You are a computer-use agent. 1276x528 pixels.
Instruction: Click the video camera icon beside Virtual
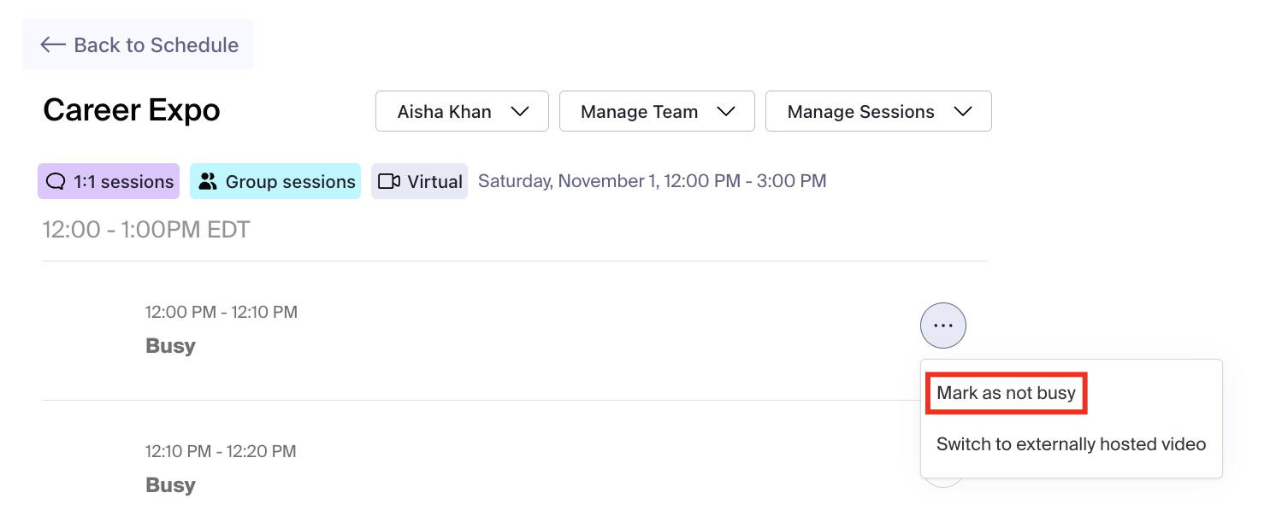click(389, 182)
